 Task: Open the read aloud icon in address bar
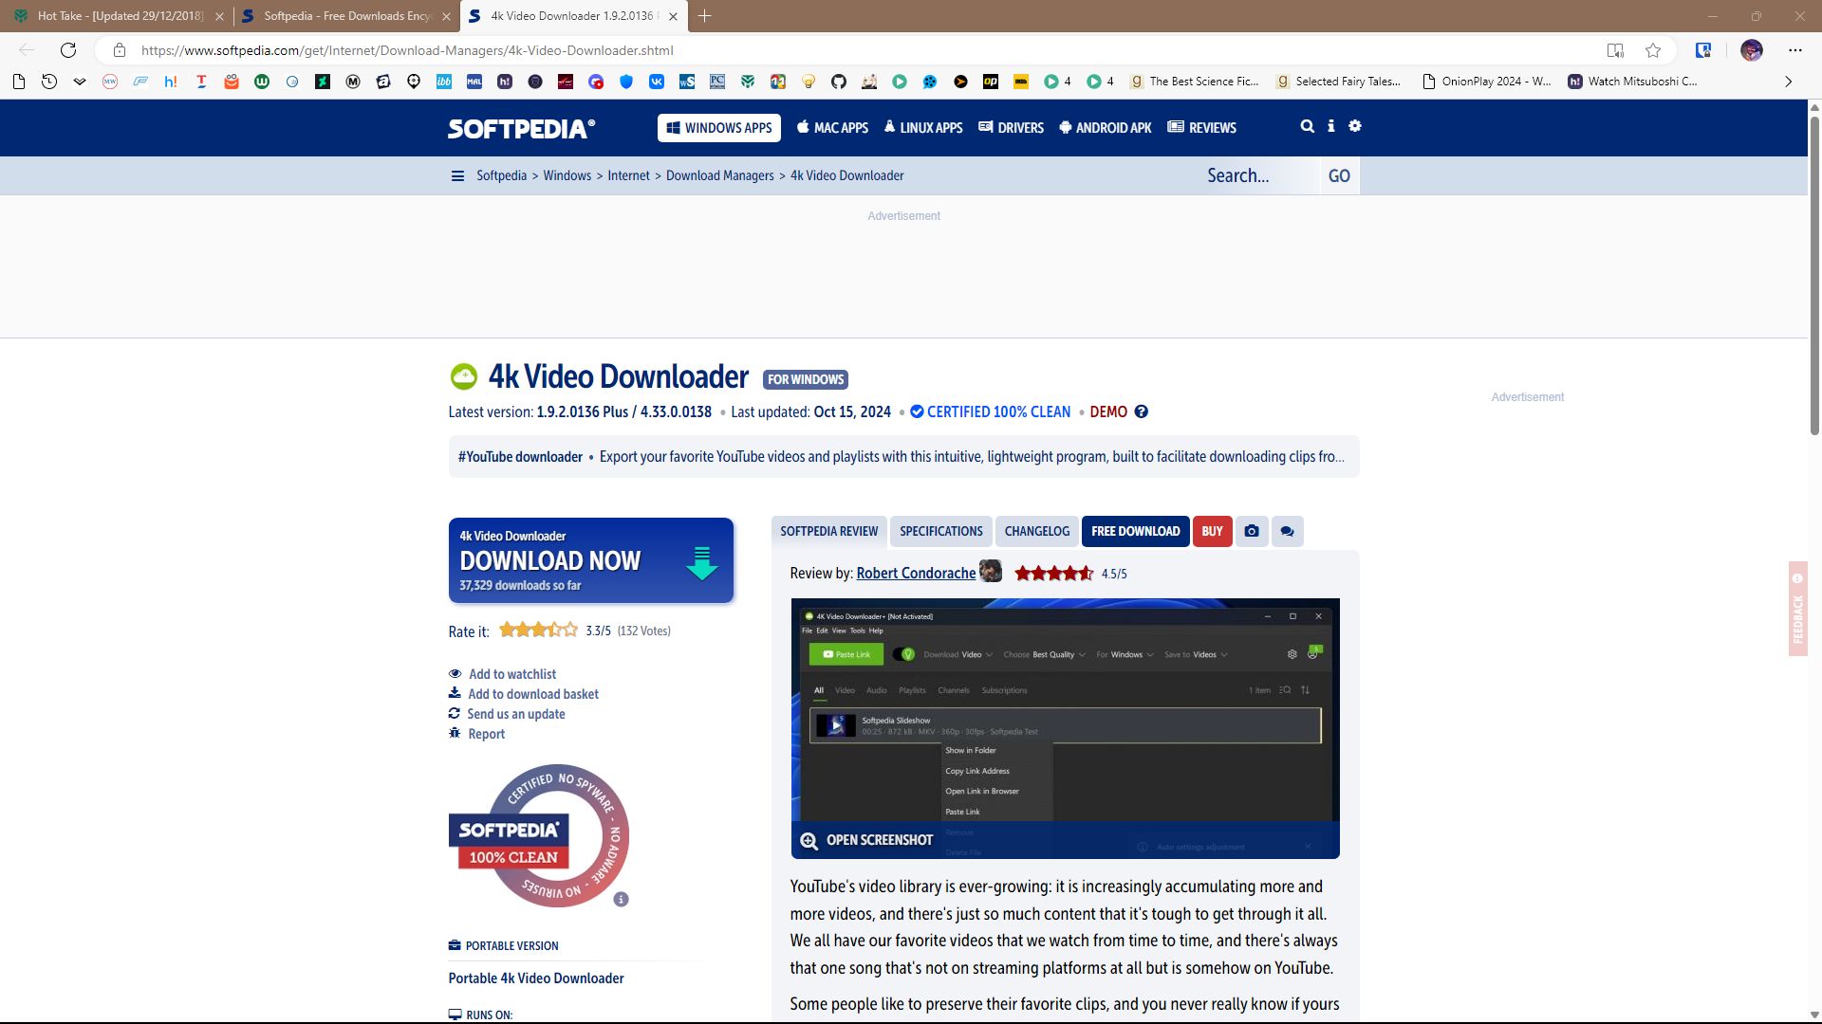point(1615,50)
